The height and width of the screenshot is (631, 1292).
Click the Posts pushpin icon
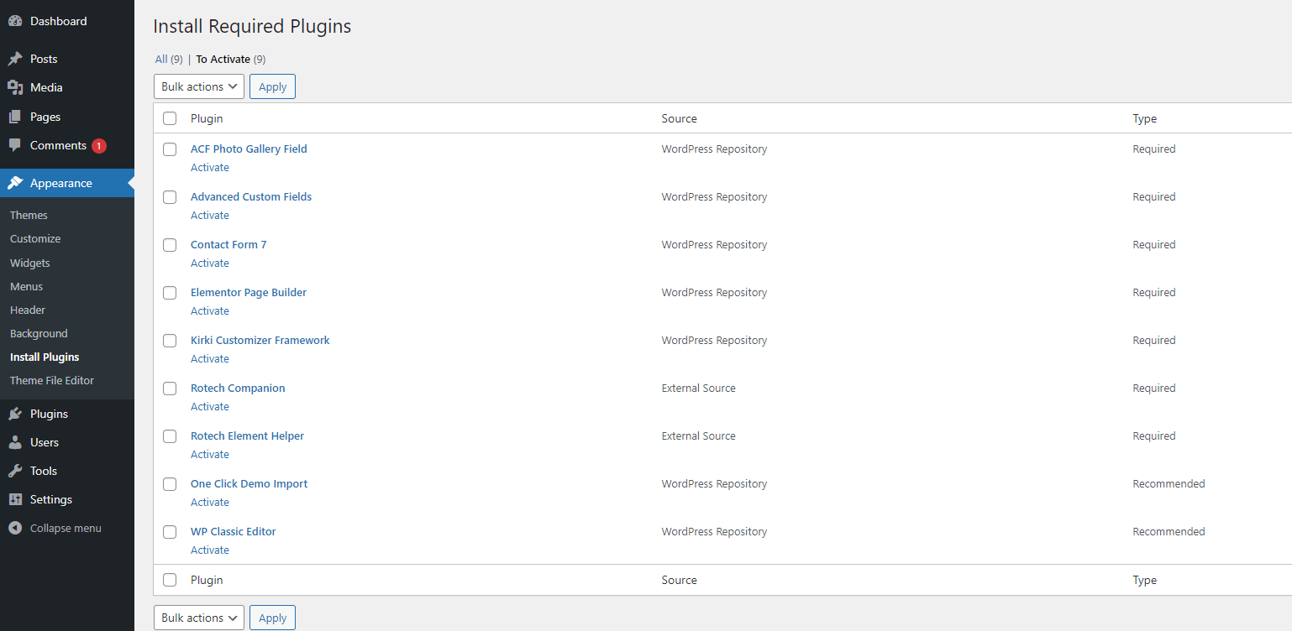click(15, 59)
